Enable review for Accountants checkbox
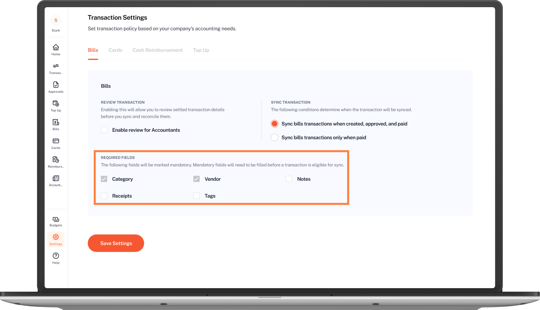Image resolution: width=540 pixels, height=310 pixels. (x=104, y=130)
